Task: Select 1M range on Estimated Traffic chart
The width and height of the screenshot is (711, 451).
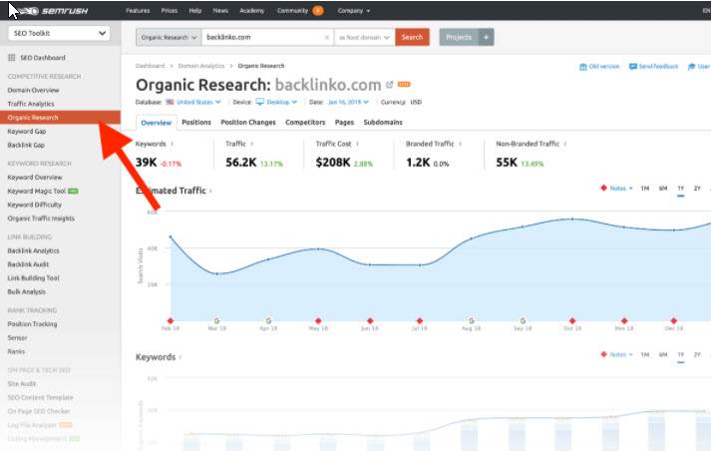Action: click(644, 188)
